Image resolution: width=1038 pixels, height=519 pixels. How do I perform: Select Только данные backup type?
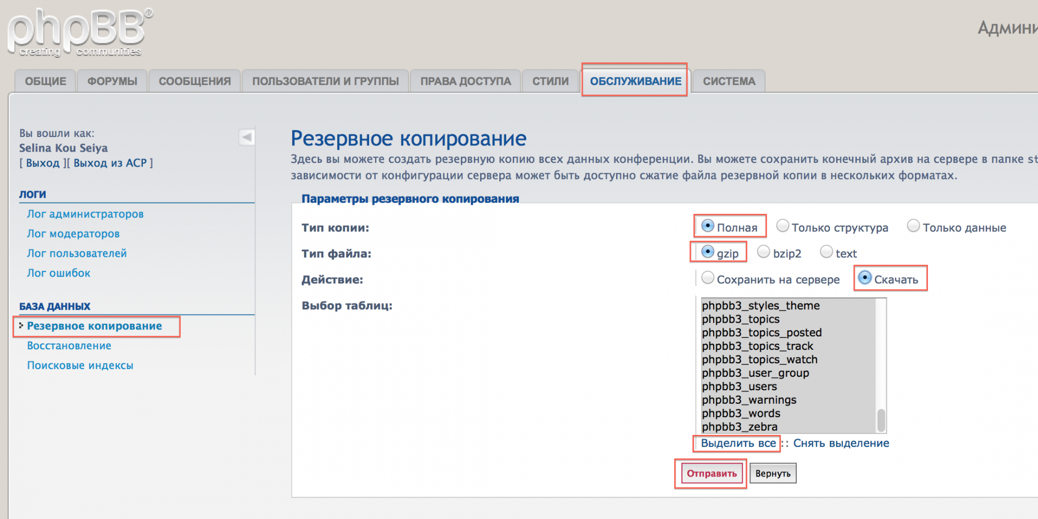click(x=913, y=226)
